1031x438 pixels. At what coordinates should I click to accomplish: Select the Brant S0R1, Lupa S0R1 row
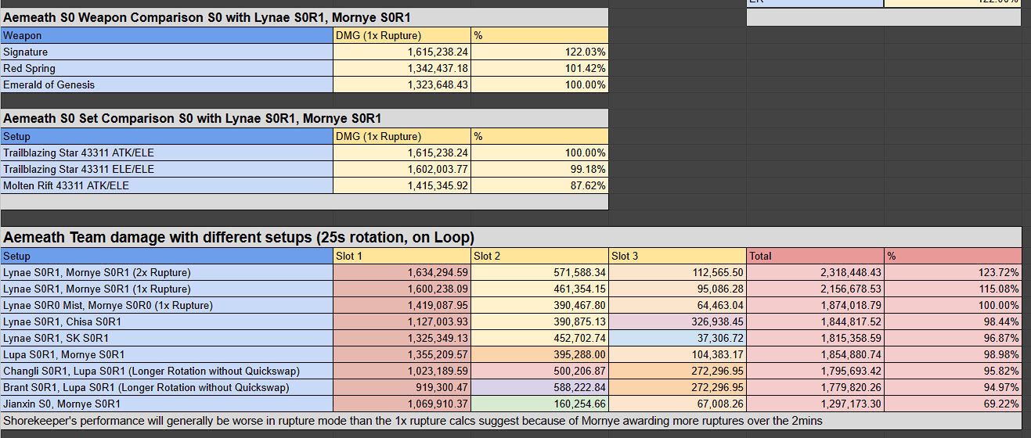point(167,387)
